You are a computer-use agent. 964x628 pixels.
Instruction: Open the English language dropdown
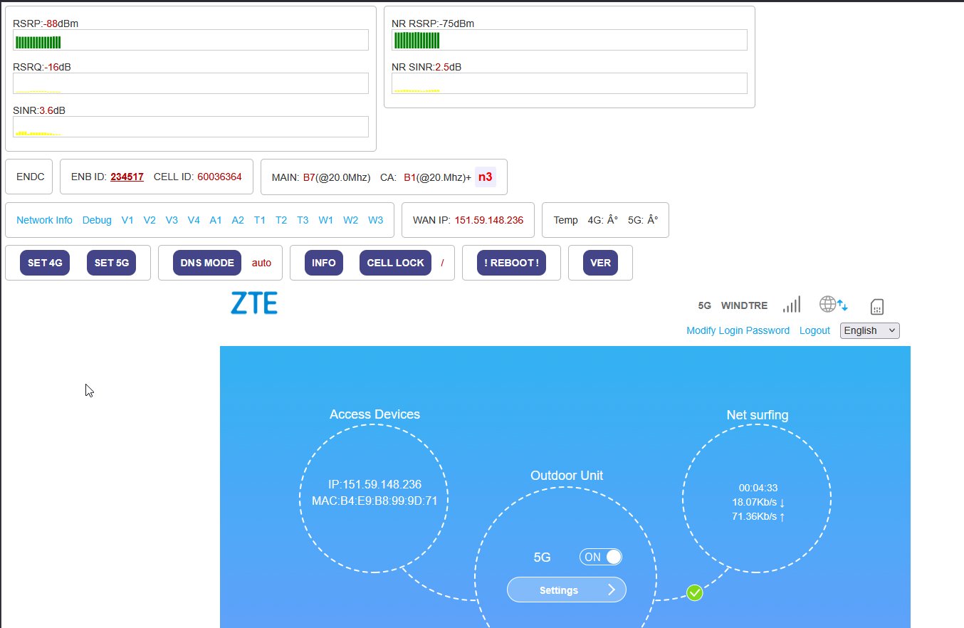870,330
